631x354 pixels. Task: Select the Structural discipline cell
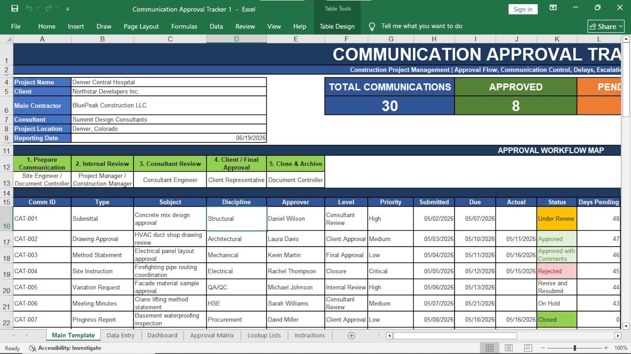(x=236, y=219)
